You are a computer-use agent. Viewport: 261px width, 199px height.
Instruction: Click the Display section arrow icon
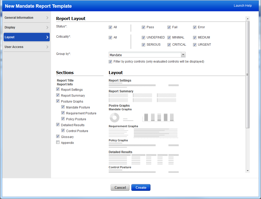(48, 27)
